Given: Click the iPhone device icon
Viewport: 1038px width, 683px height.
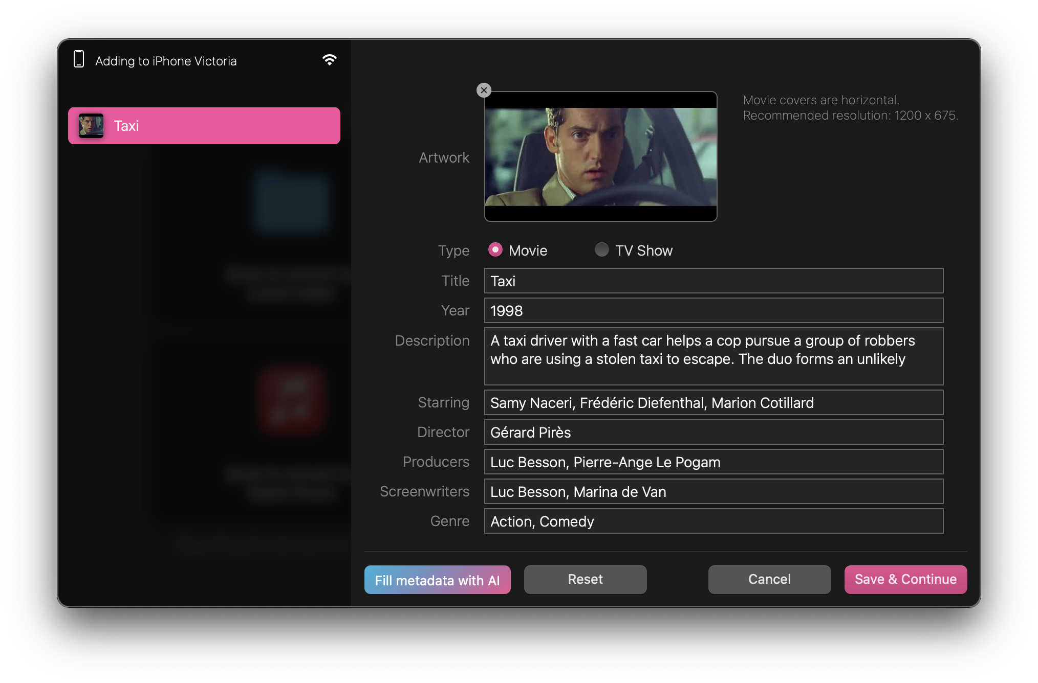Looking at the screenshot, I should coord(79,59).
